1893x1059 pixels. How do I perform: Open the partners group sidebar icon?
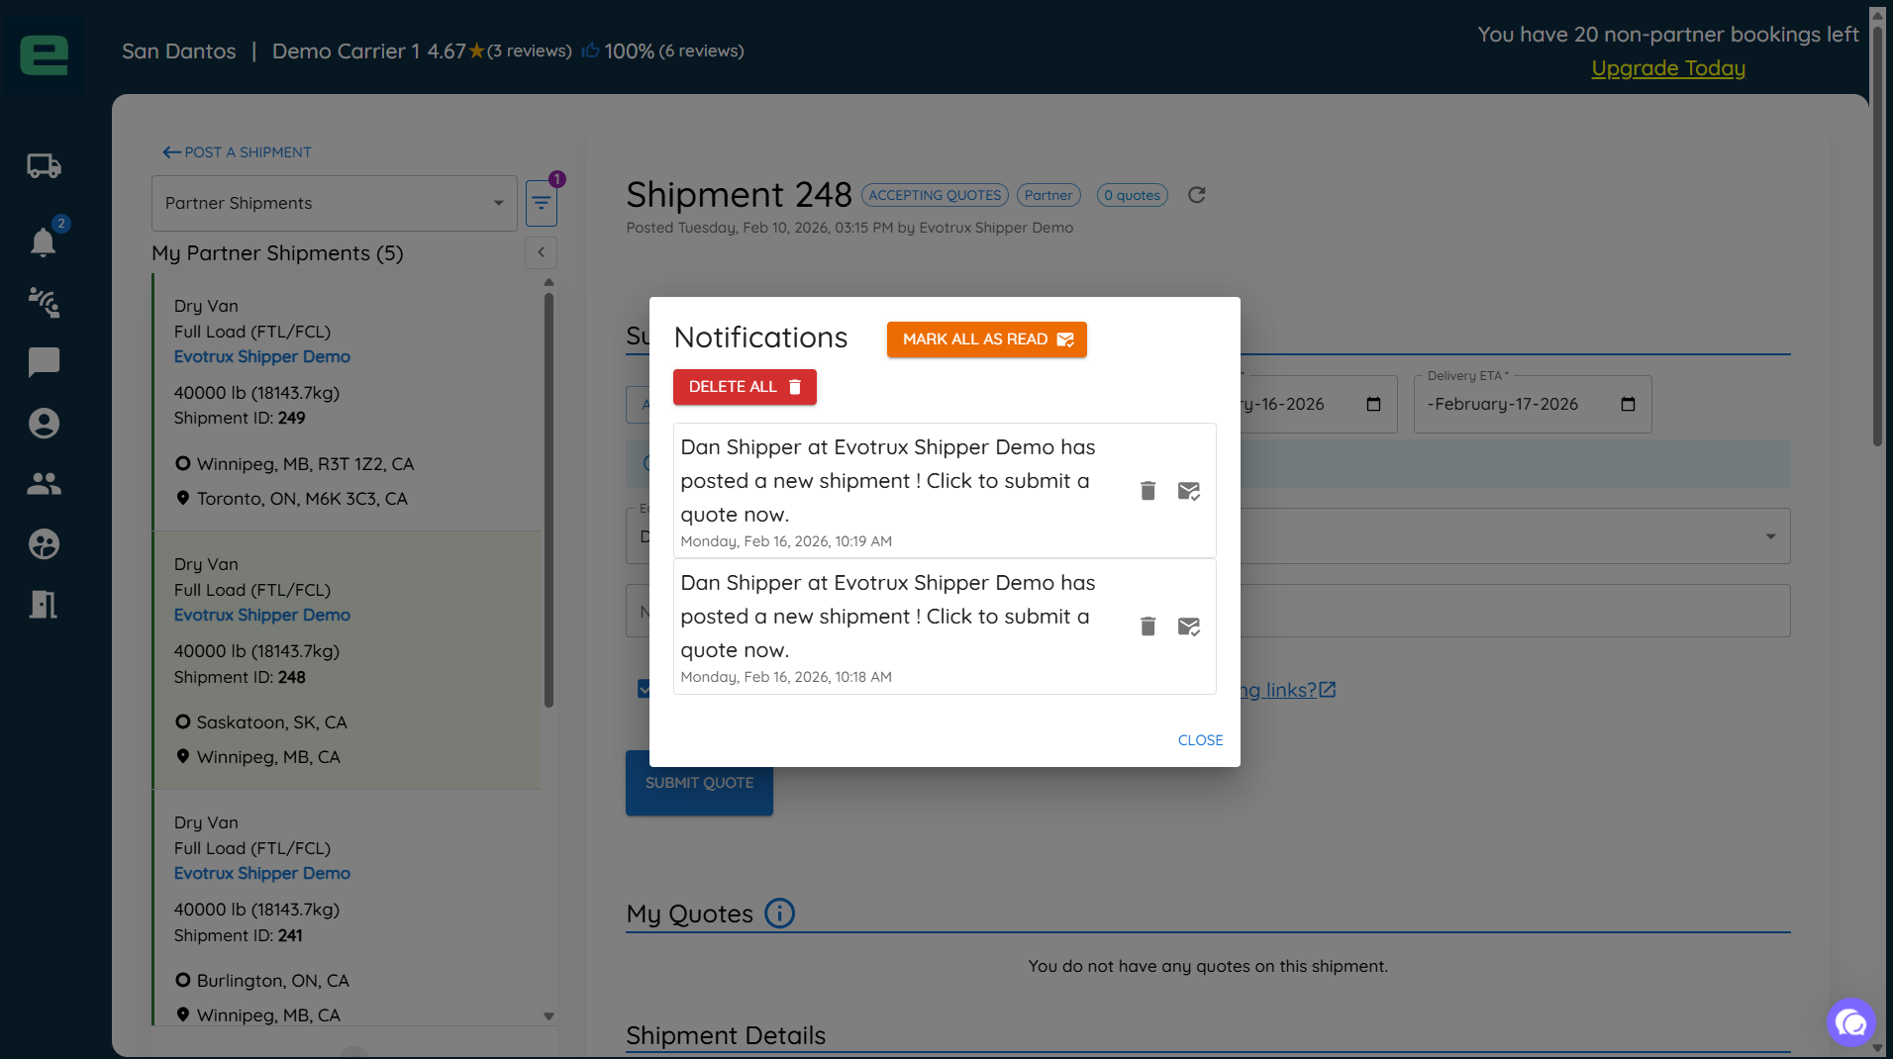point(44,484)
